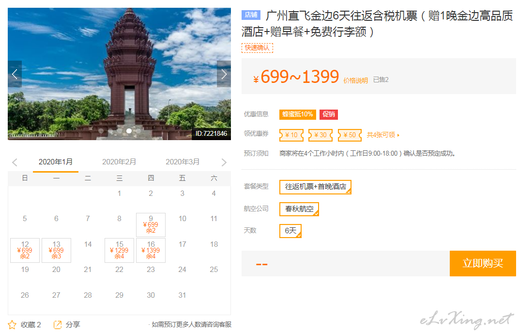Click the favorite star icon
519x336 pixels.
tap(12, 325)
